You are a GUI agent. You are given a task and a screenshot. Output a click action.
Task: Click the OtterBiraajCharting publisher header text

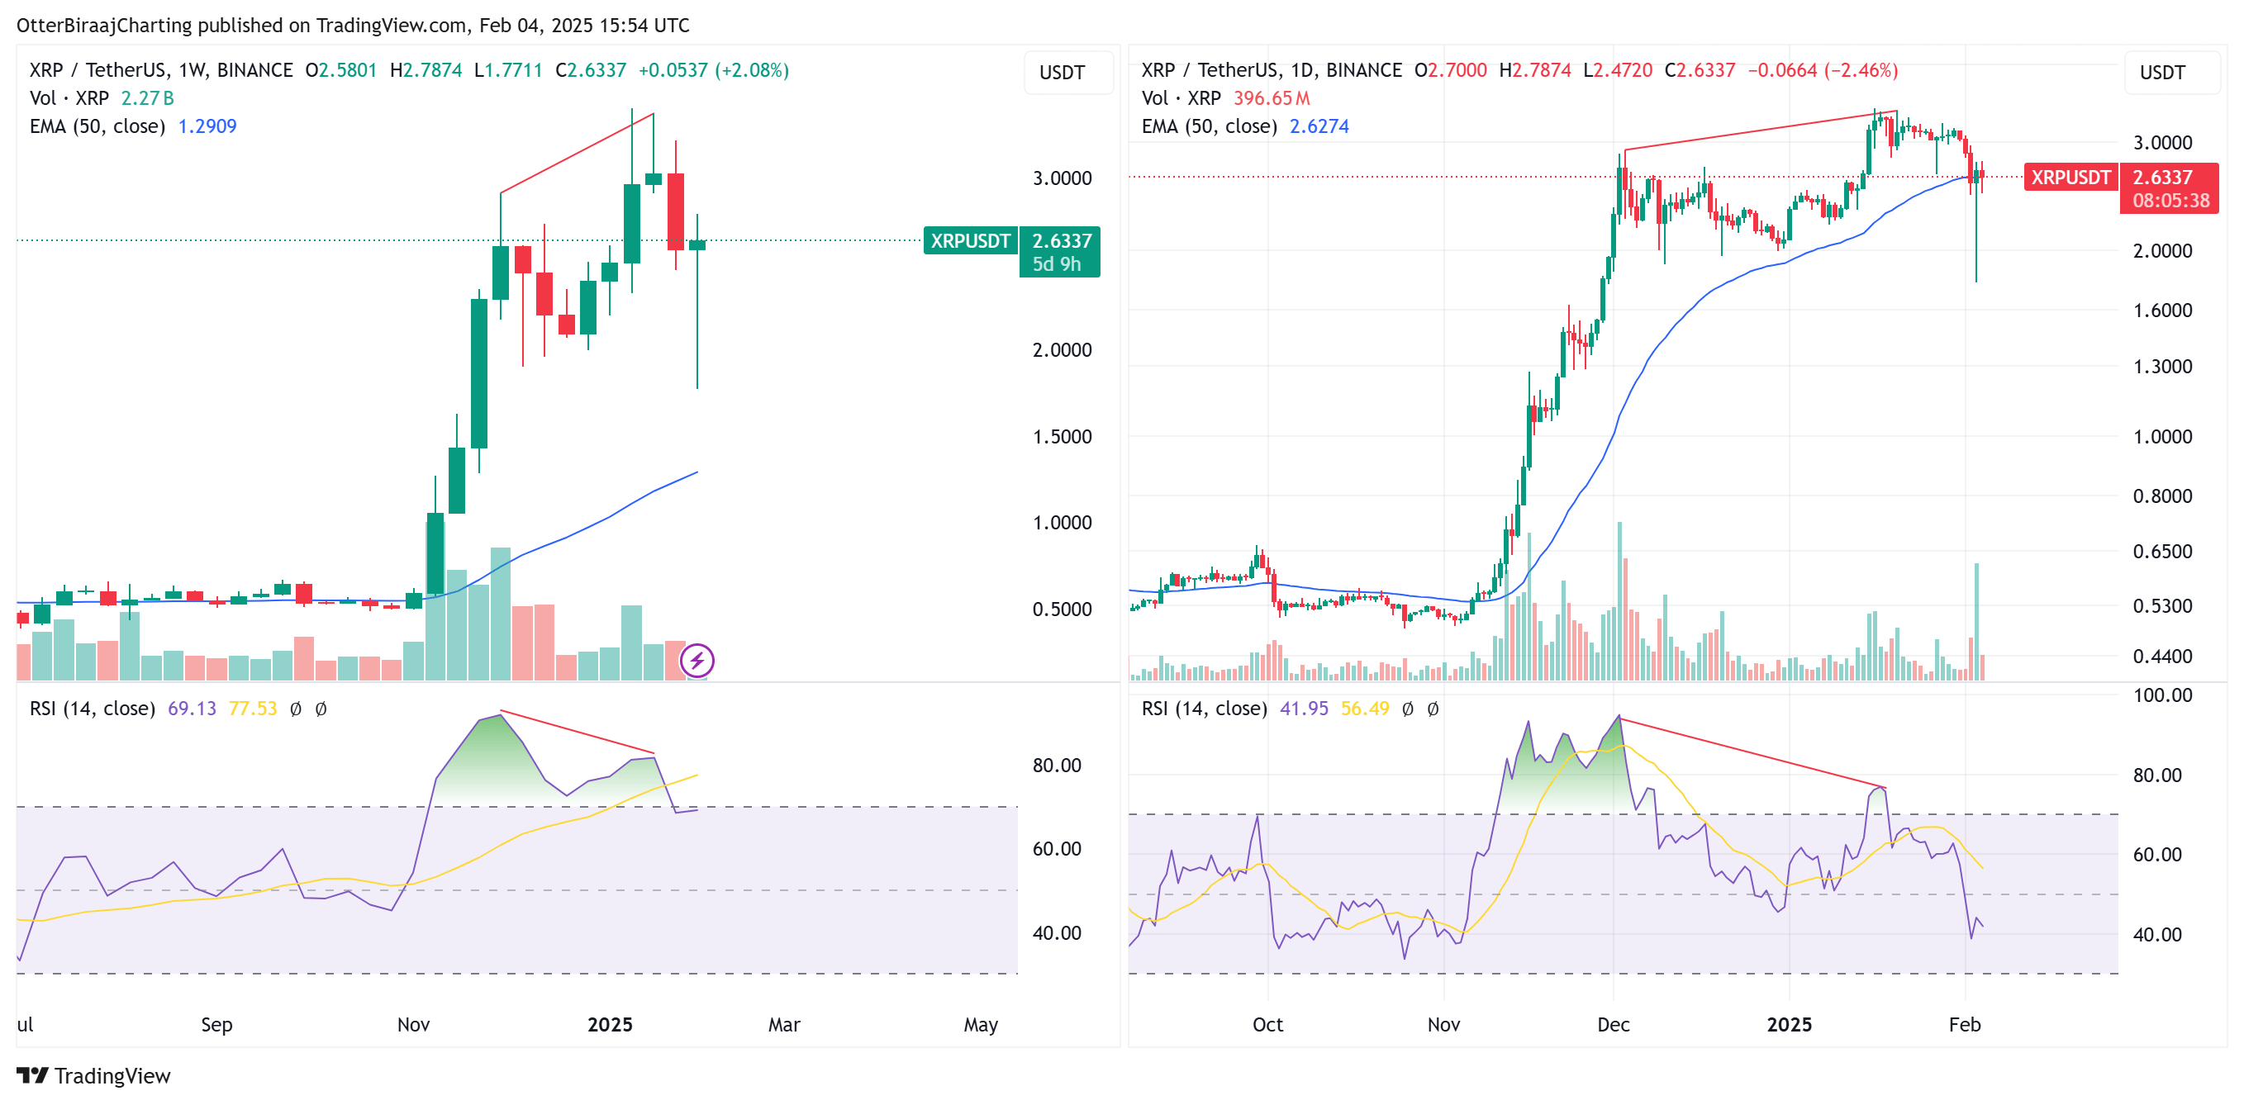click(x=353, y=26)
